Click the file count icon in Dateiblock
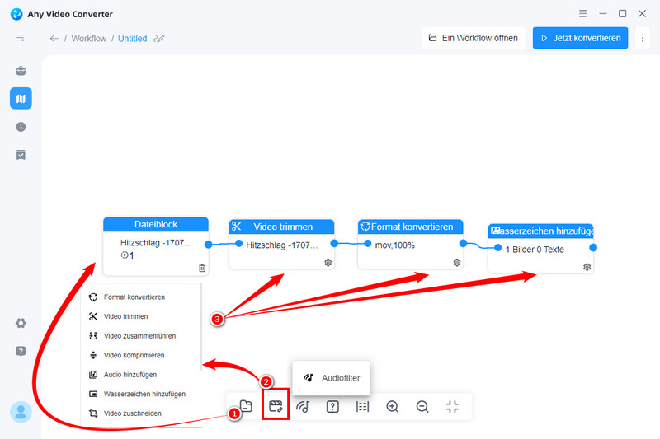The image size is (660, 439). point(125,255)
